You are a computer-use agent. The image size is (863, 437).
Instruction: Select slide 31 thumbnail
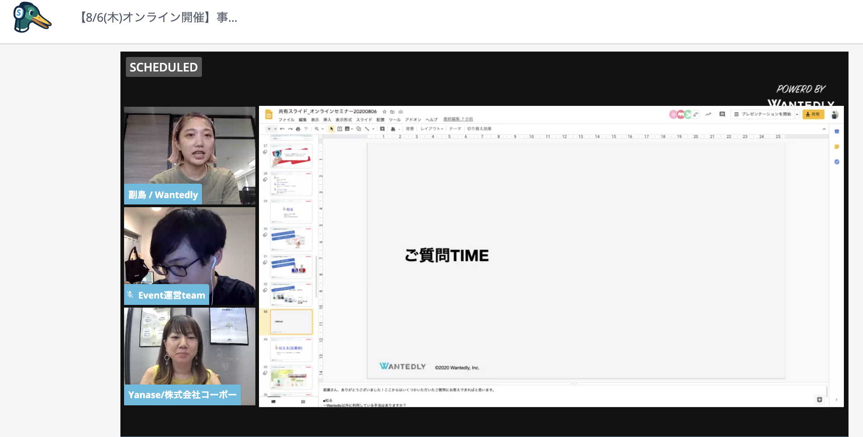point(291,267)
